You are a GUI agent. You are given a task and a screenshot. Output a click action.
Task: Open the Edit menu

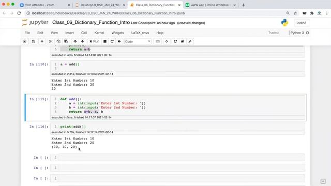[x=40, y=33]
